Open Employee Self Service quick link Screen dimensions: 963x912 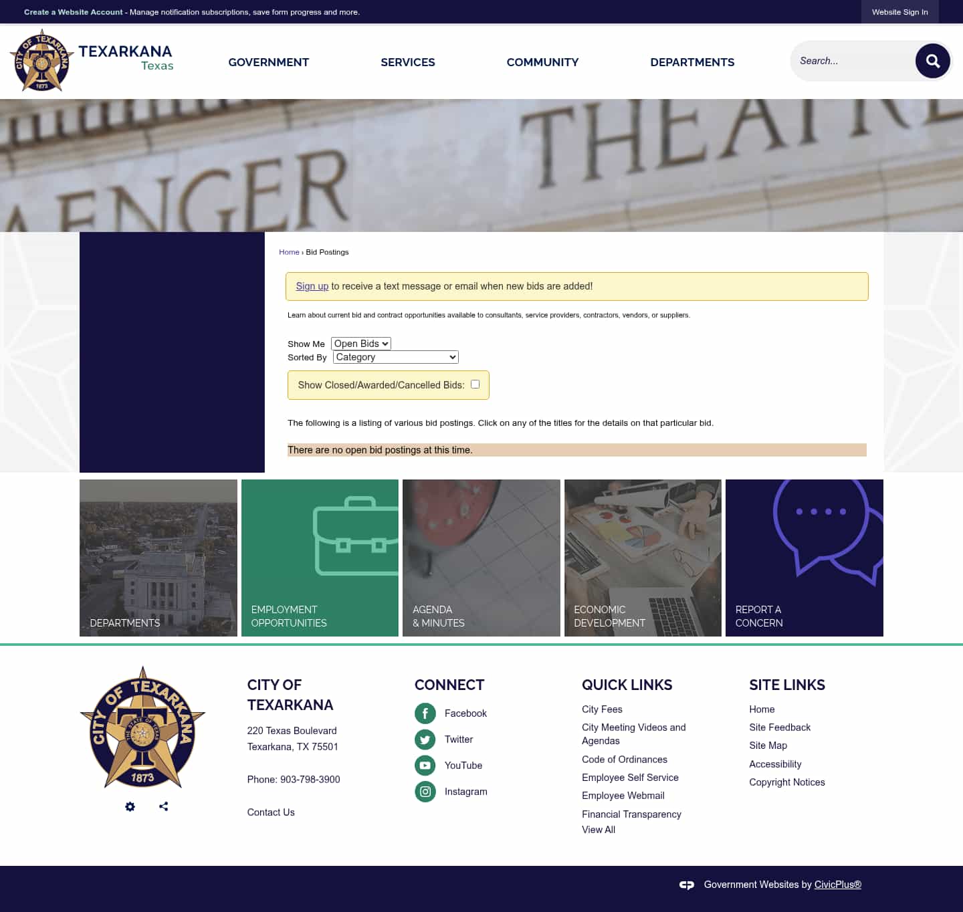click(630, 778)
